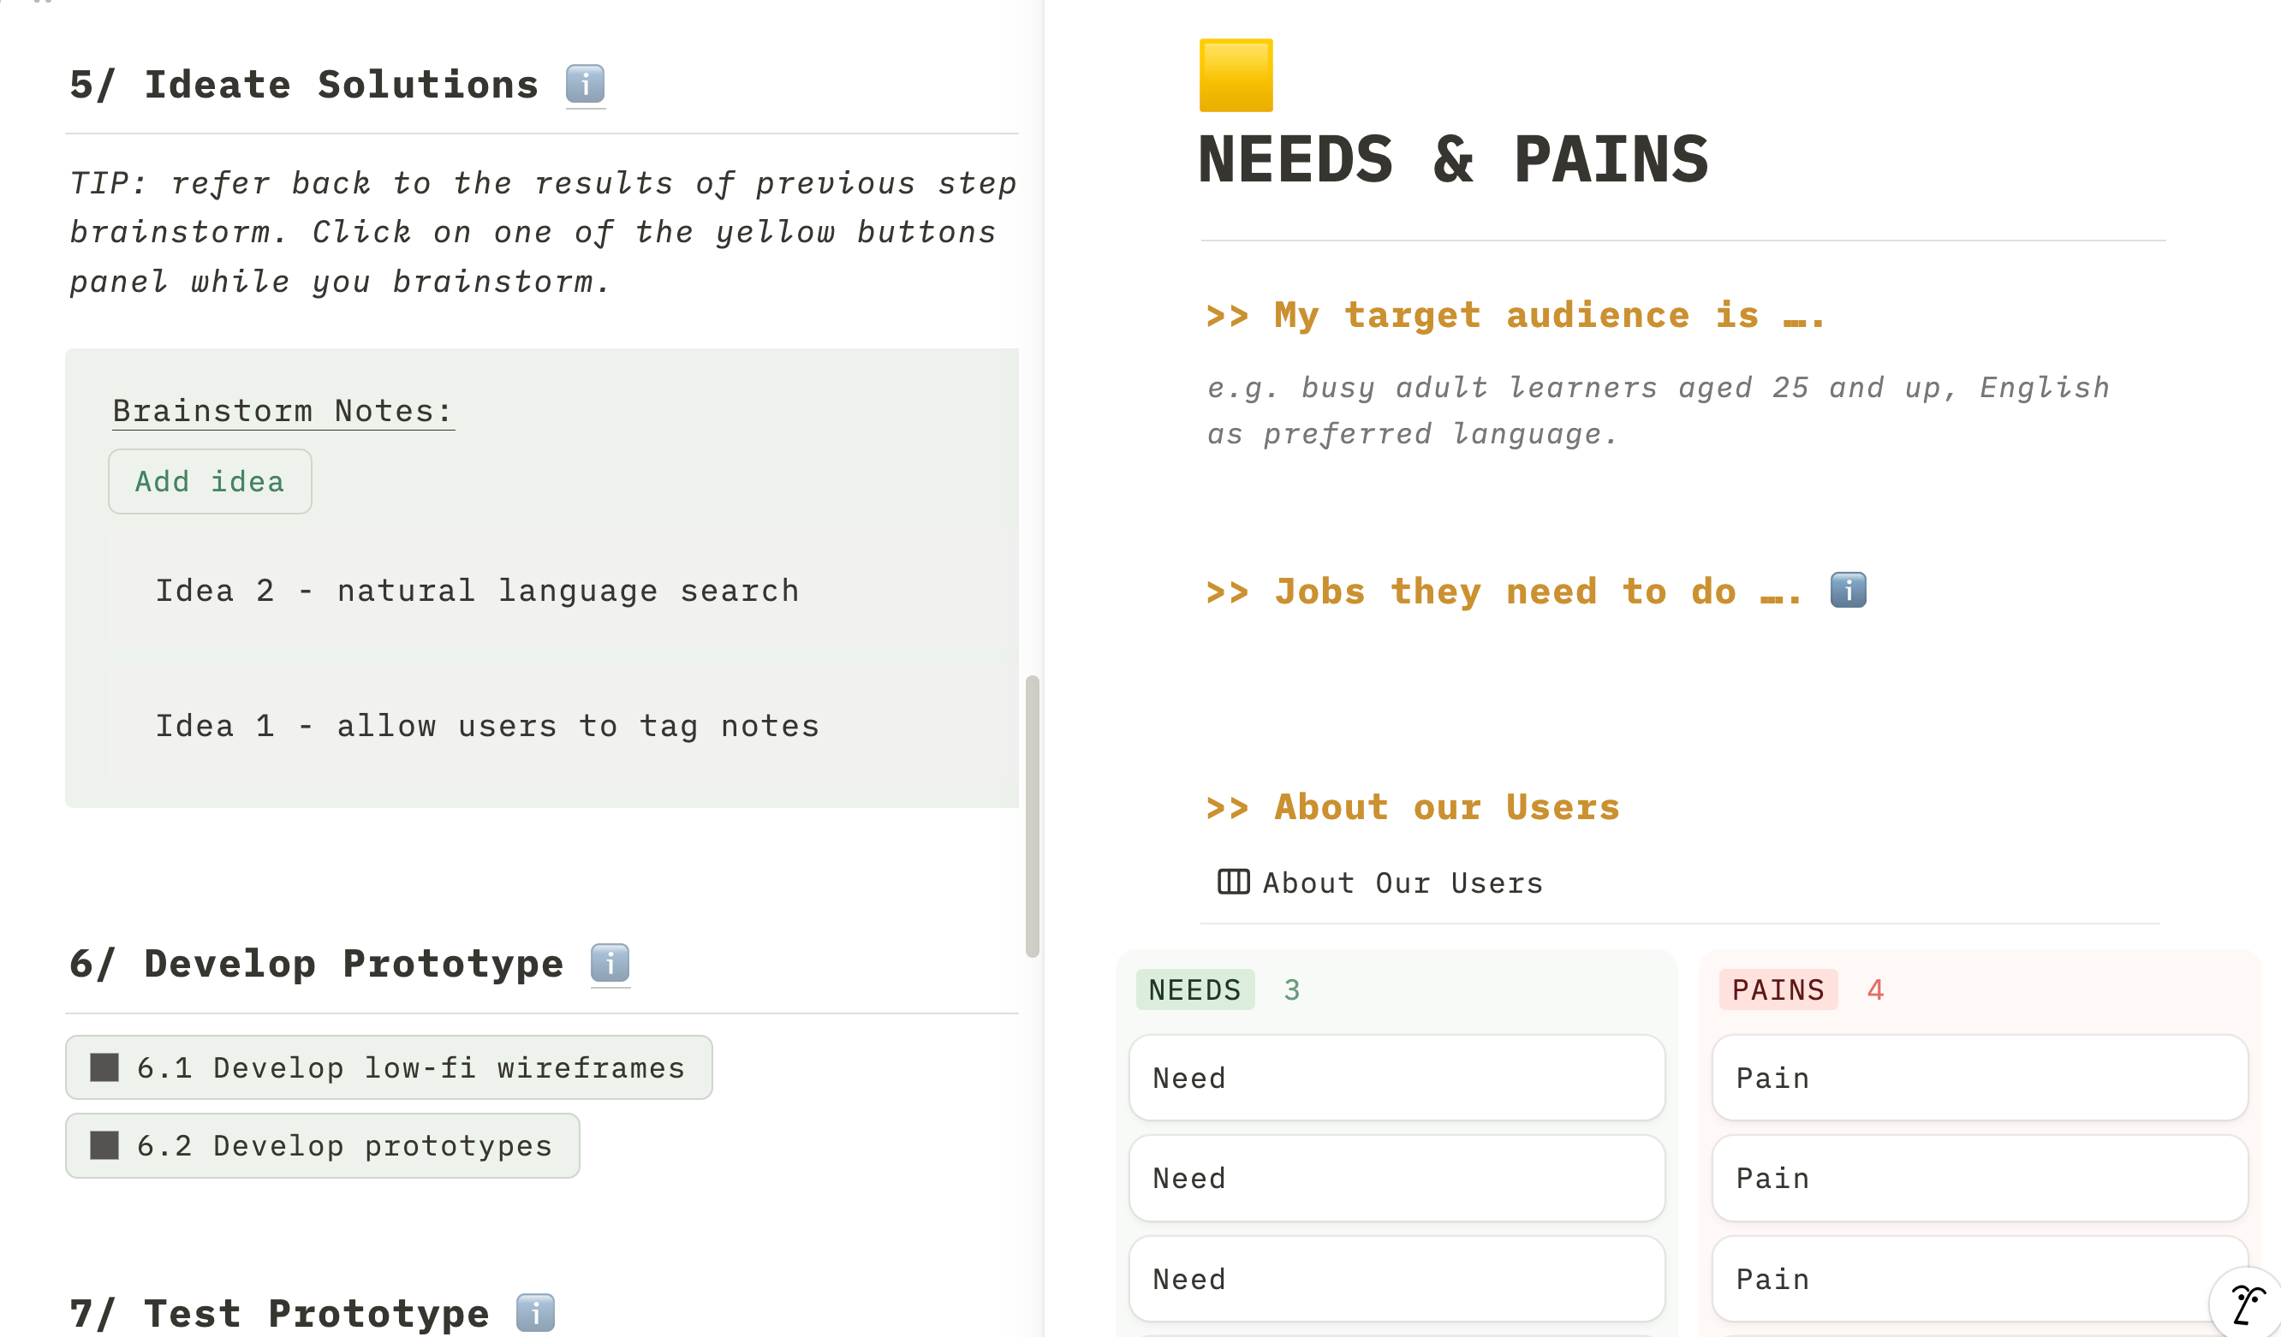The image size is (2281, 1337).
Task: Click the yellow square page icon
Action: click(x=1236, y=75)
